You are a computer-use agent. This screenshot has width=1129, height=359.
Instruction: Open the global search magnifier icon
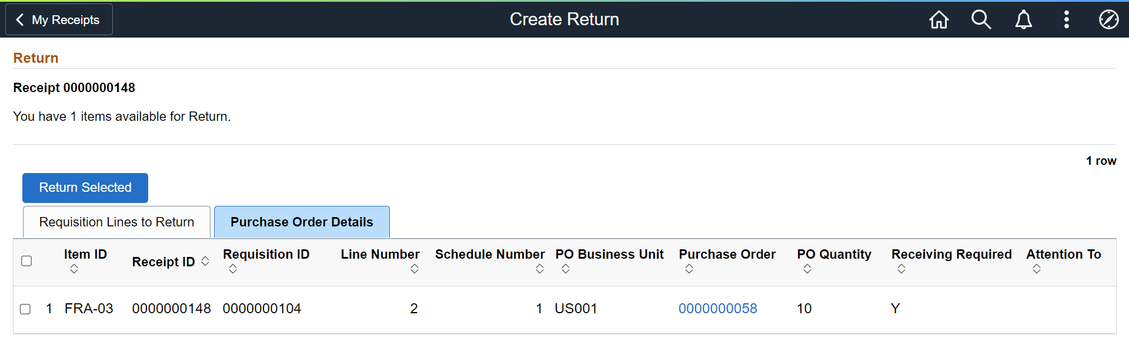[x=981, y=19]
